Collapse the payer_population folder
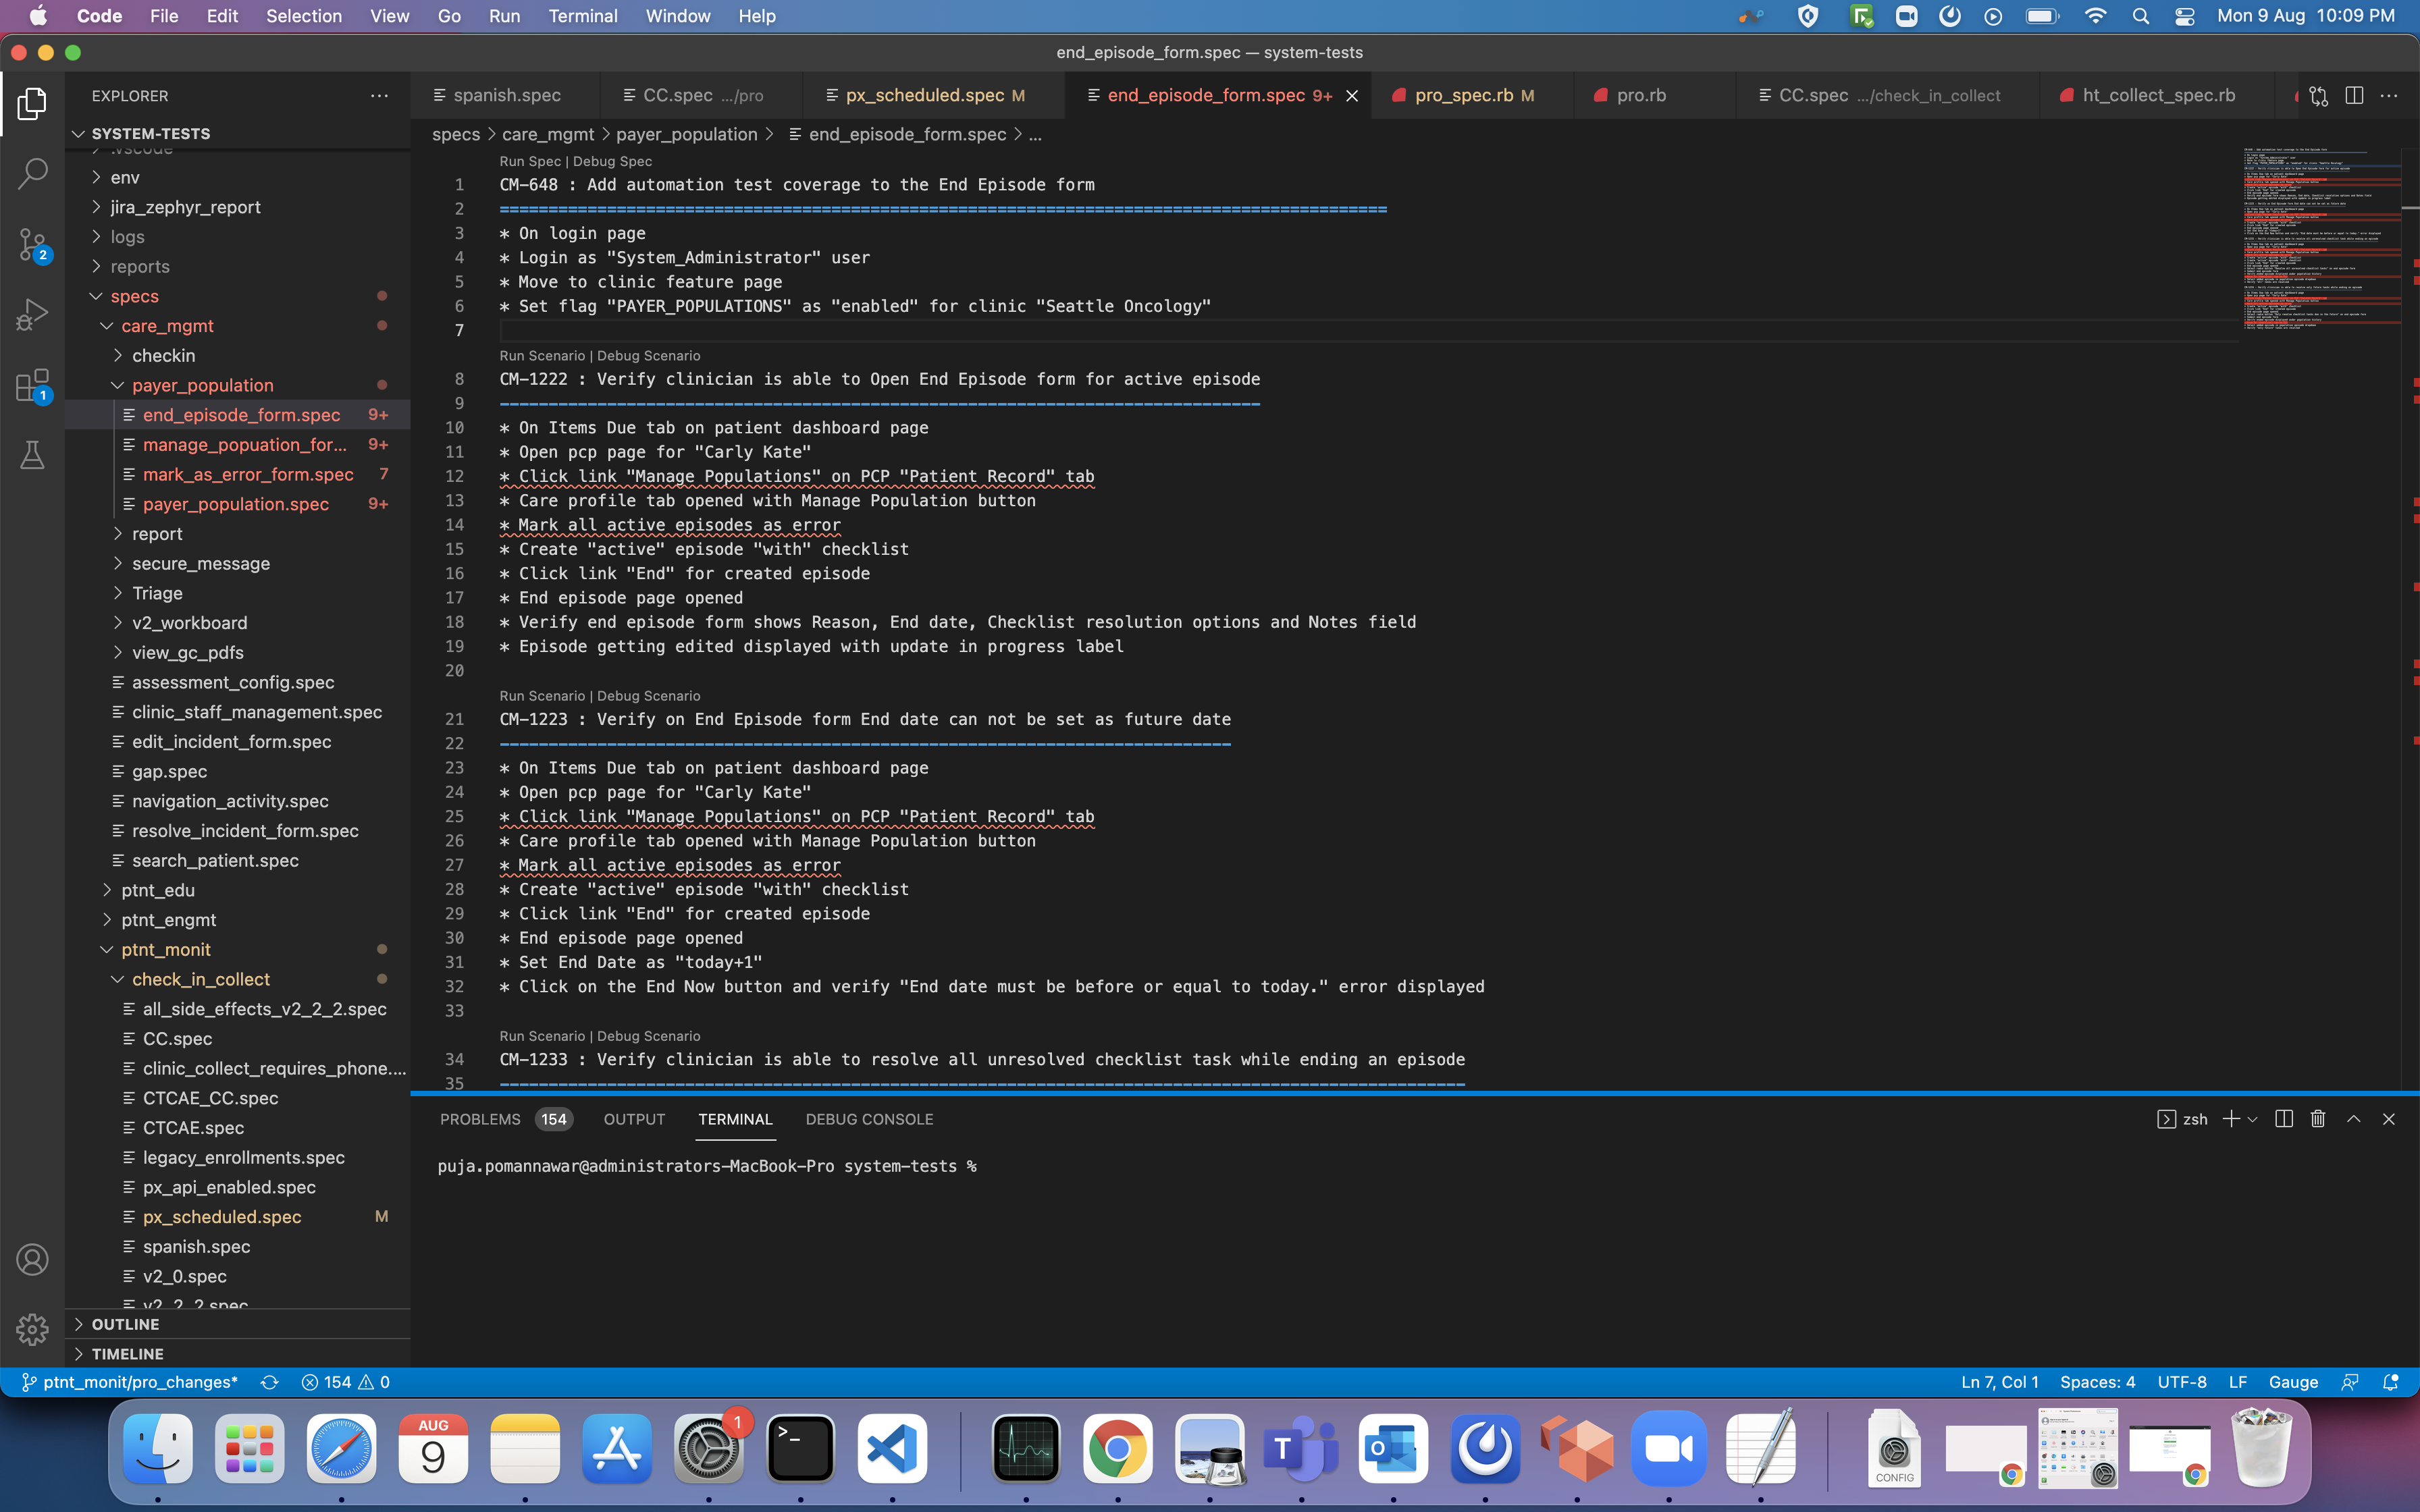Image resolution: width=2420 pixels, height=1512 pixels. coord(202,385)
